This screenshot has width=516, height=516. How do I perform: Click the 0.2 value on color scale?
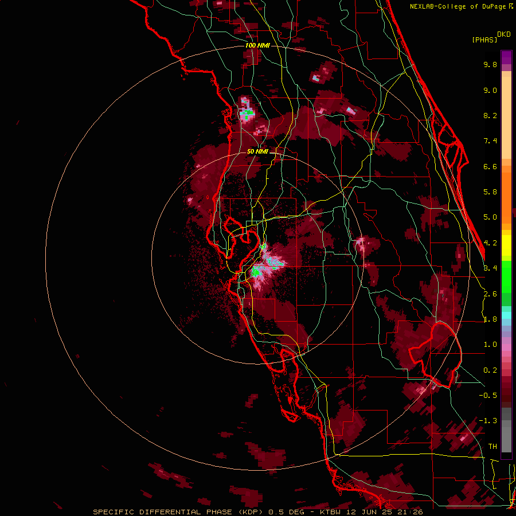(x=490, y=370)
